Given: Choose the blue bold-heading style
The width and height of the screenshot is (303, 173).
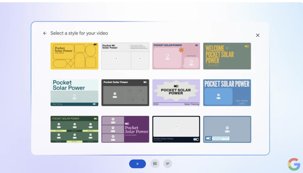Looking at the screenshot, I should (x=227, y=93).
